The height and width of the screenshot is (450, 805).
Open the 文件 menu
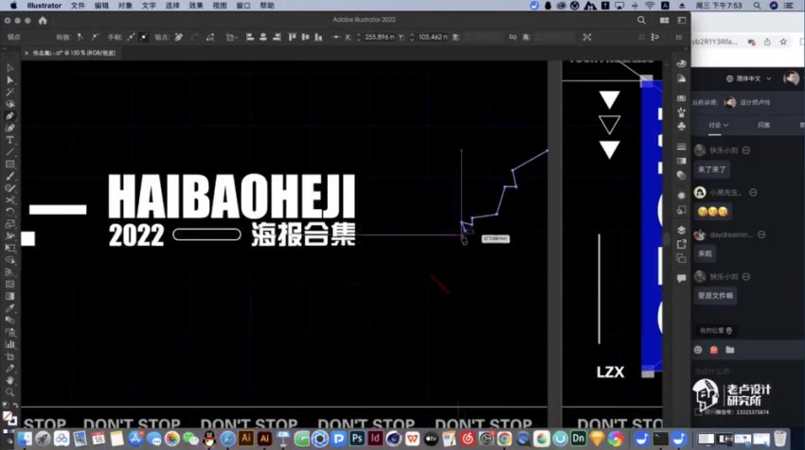[x=78, y=5]
